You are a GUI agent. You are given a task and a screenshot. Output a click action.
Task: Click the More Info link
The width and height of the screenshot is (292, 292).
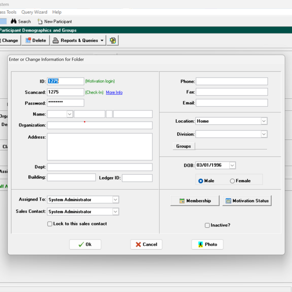pos(114,92)
